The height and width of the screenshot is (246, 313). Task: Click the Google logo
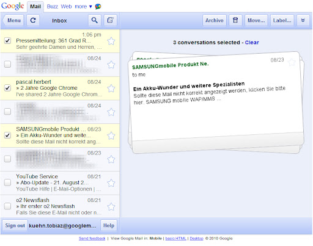13,6
